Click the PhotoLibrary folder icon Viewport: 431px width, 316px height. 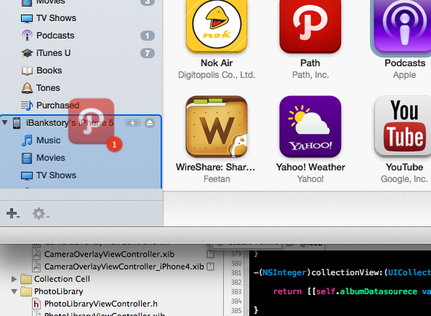[x=26, y=291]
